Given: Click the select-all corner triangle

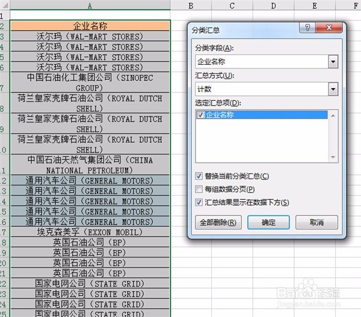Looking at the screenshot, I should pos(5,5).
